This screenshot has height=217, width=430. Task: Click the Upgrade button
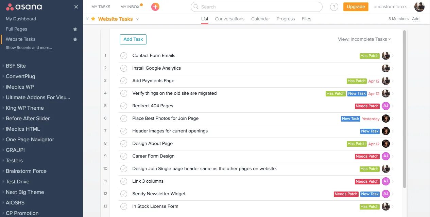[356, 7]
